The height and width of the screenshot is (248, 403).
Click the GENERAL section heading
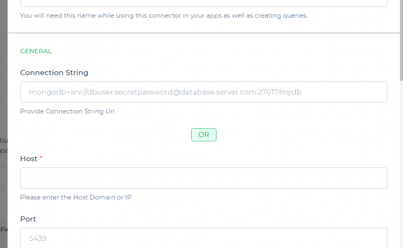tap(36, 51)
